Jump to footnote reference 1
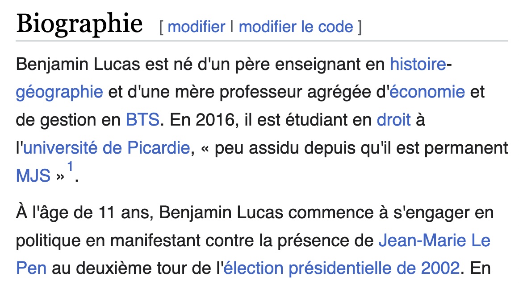The width and height of the screenshot is (519, 285). click(70, 167)
